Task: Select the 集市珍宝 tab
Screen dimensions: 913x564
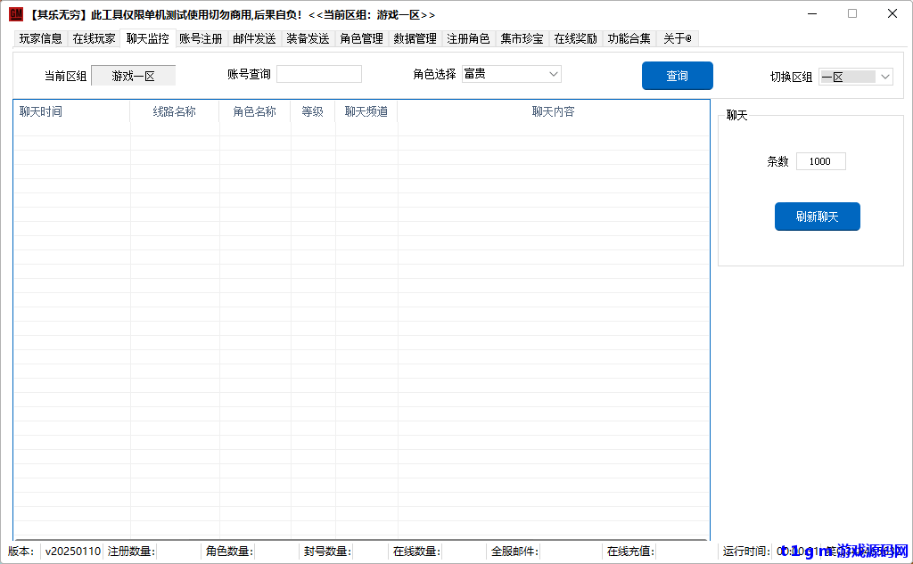Action: (522, 39)
